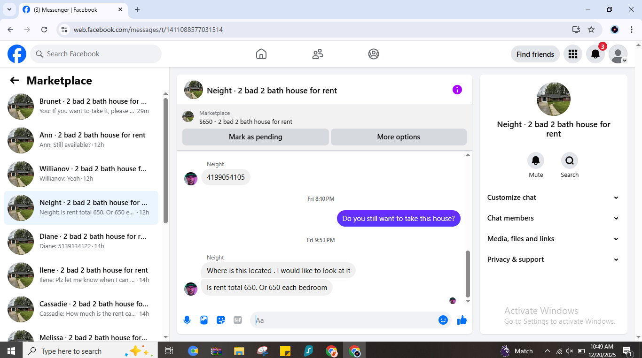The width and height of the screenshot is (642, 358).
Task: Open the emoji picker in message box
Action: 443,320
